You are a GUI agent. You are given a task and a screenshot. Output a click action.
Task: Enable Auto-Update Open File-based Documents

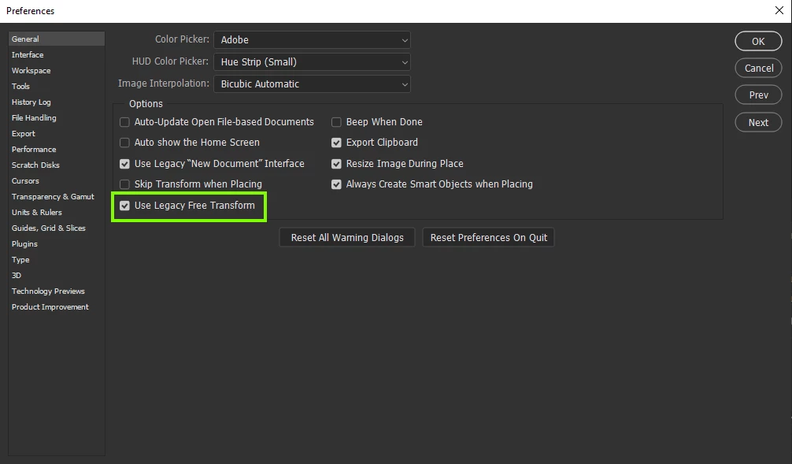click(124, 122)
